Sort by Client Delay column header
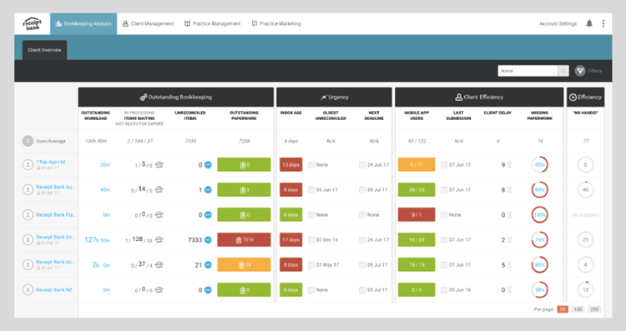This screenshot has height=331, width=626. (497, 113)
